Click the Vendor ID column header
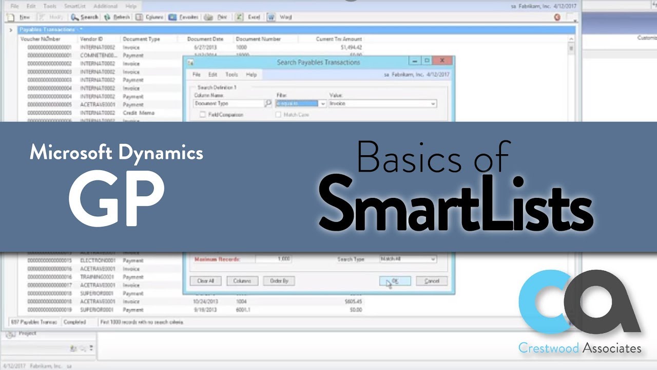This screenshot has width=657, height=370. [91, 39]
